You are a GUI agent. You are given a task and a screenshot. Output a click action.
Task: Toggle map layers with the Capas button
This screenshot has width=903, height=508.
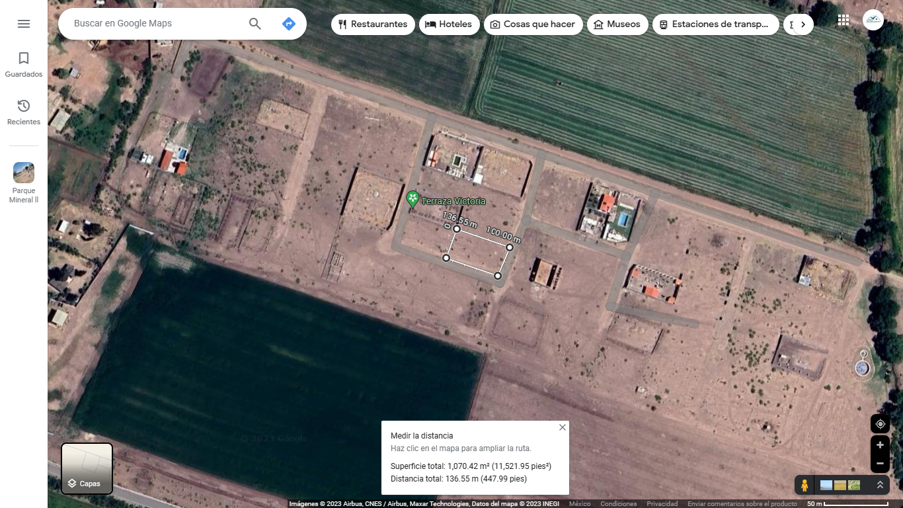(x=87, y=469)
